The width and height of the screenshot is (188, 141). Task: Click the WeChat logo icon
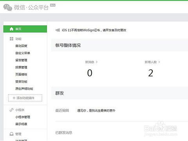point(8,7)
